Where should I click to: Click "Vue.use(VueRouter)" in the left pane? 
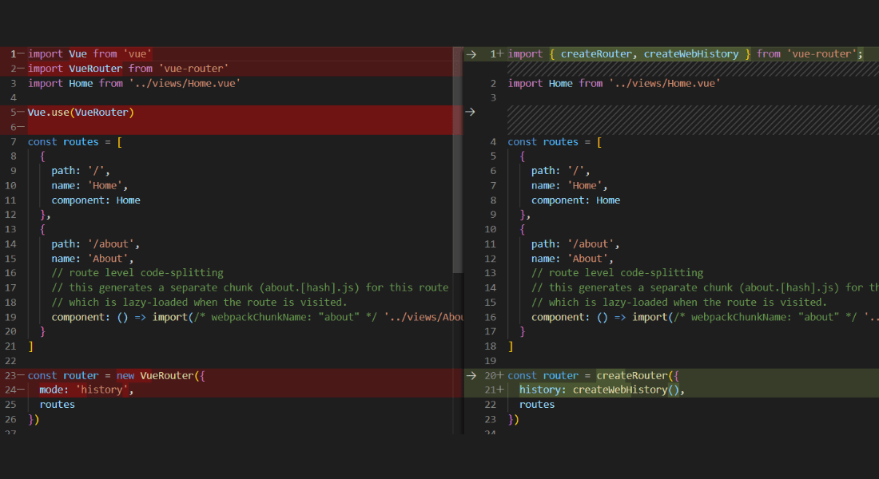[81, 112]
